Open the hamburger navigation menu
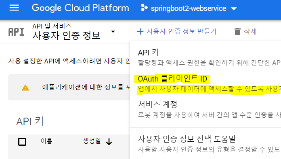281x159 pixels. pyautogui.click(x=14, y=8)
